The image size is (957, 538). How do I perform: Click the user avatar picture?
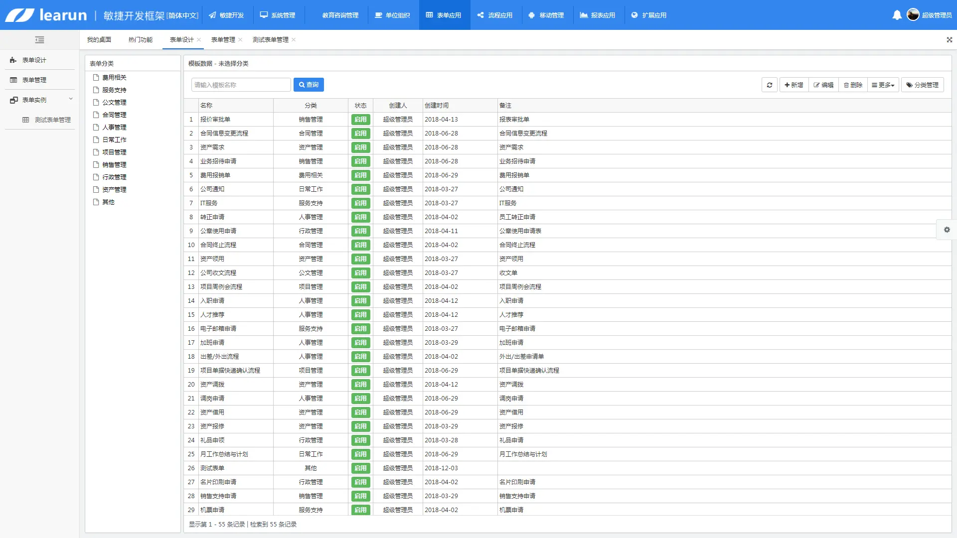tap(913, 15)
